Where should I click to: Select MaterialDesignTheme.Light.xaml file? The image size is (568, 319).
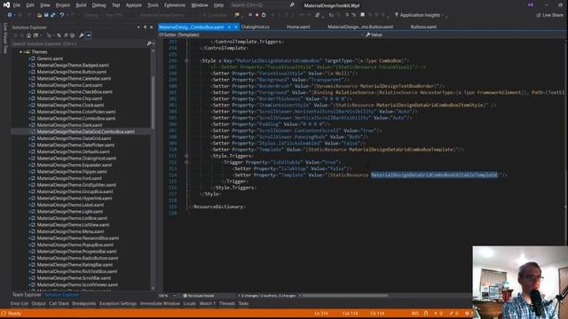(70, 212)
